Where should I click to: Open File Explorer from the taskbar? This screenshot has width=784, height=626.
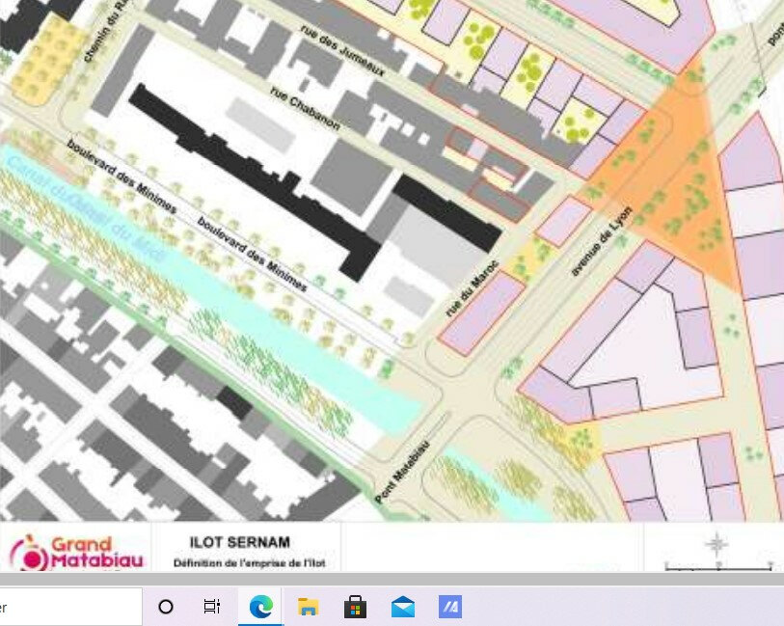point(308,607)
